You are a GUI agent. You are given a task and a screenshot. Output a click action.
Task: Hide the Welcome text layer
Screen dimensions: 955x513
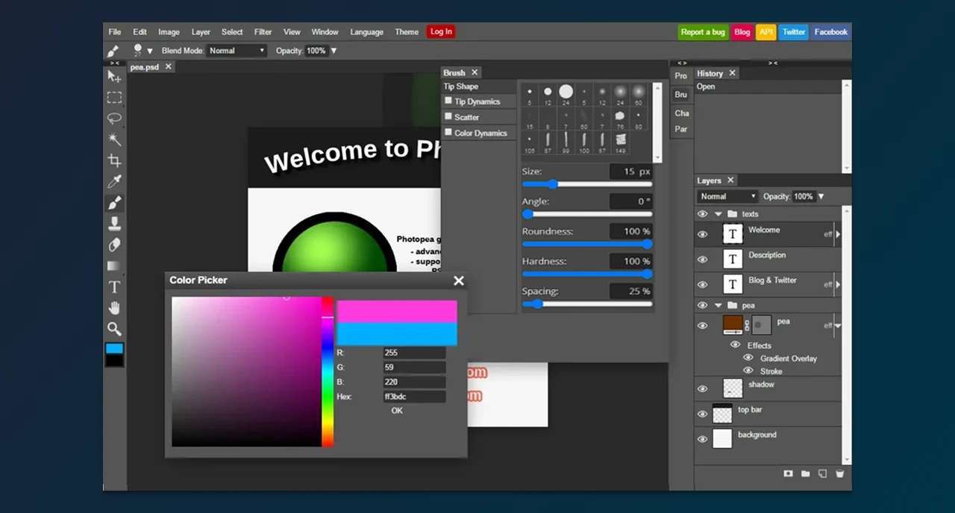702,234
